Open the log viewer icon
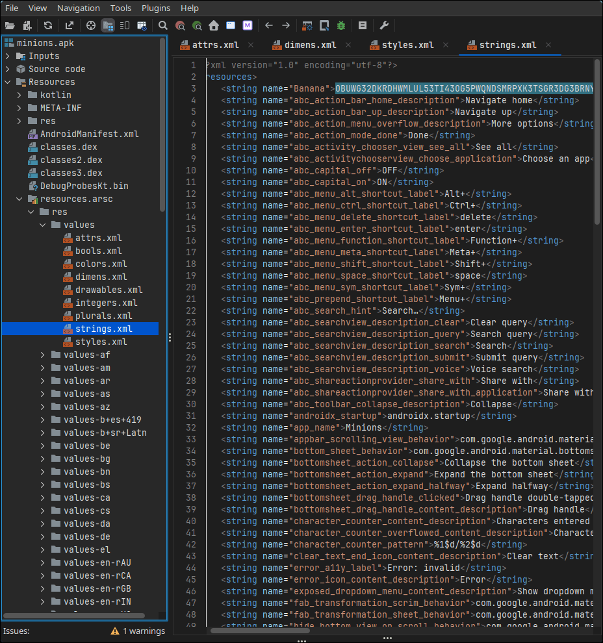Image resolution: width=603 pixels, height=643 pixels. pyautogui.click(x=363, y=26)
